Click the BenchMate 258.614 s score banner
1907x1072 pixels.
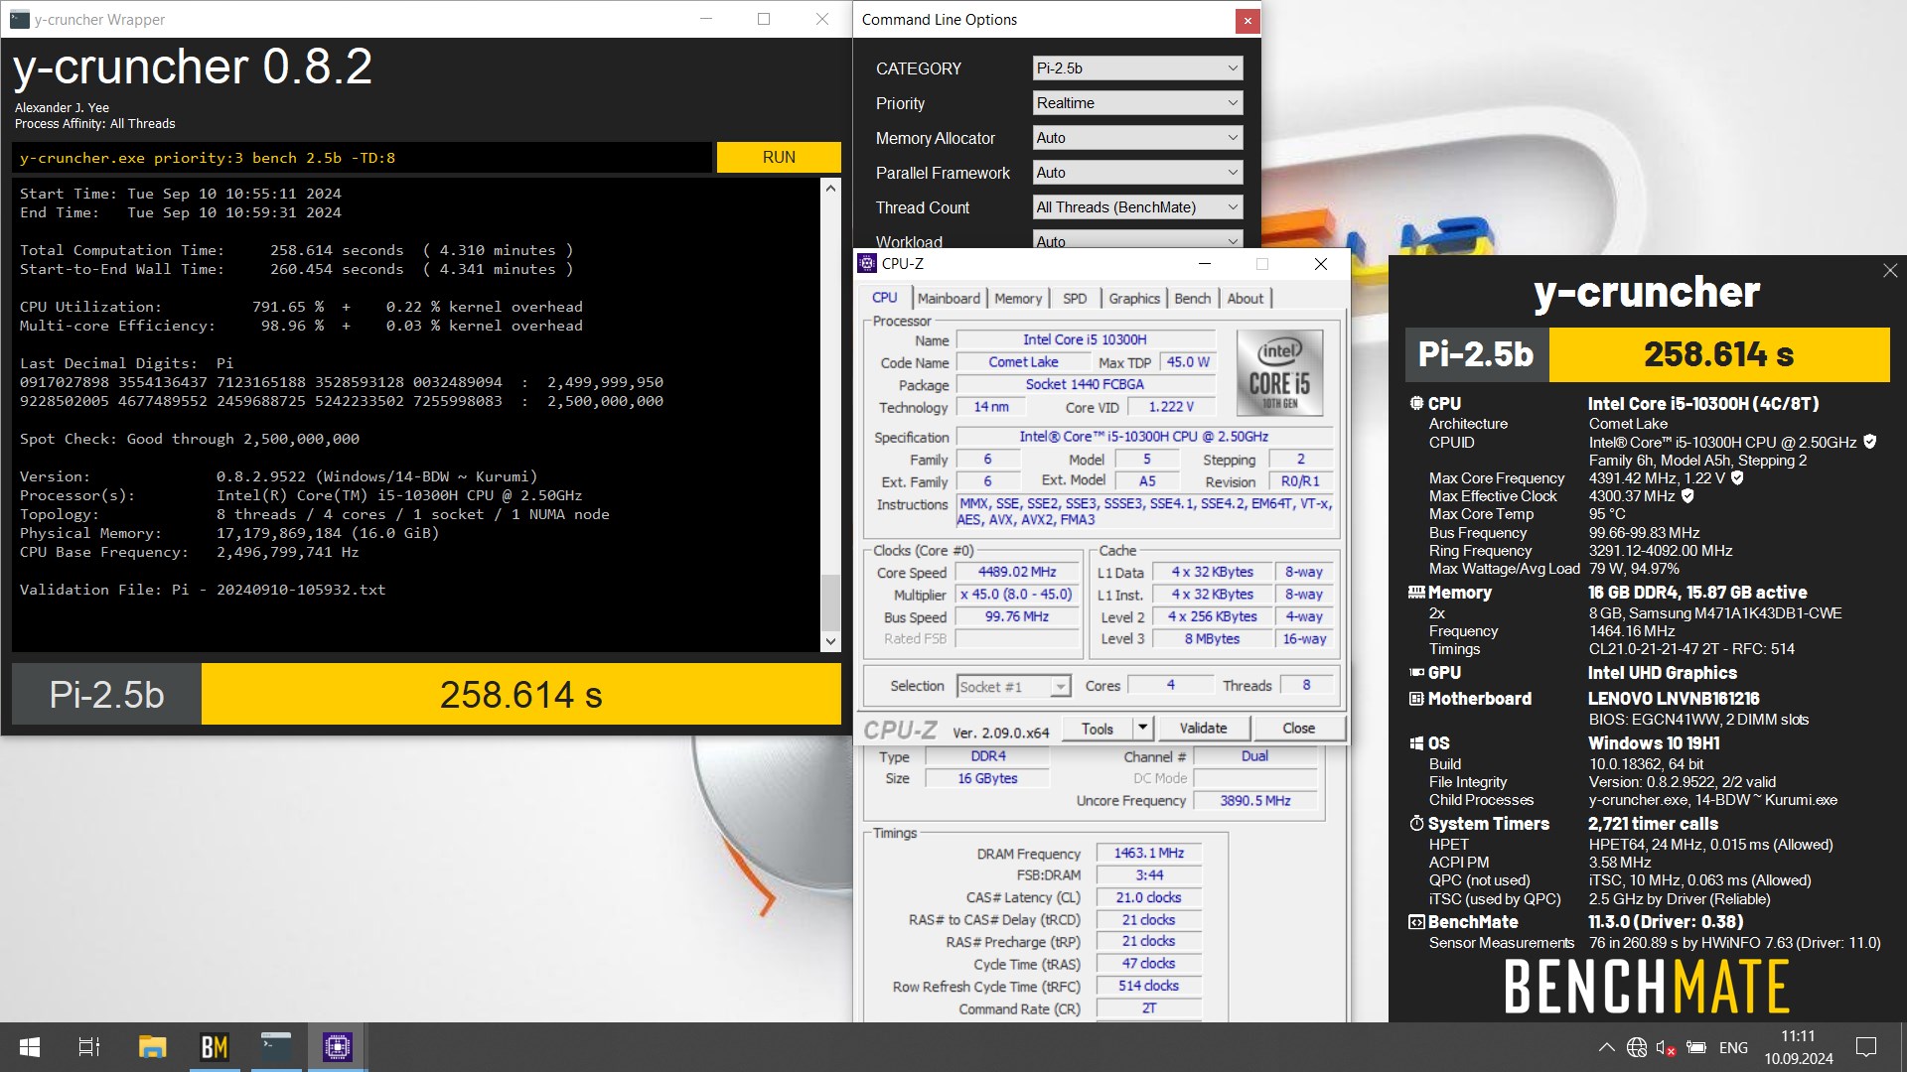coord(1719,354)
